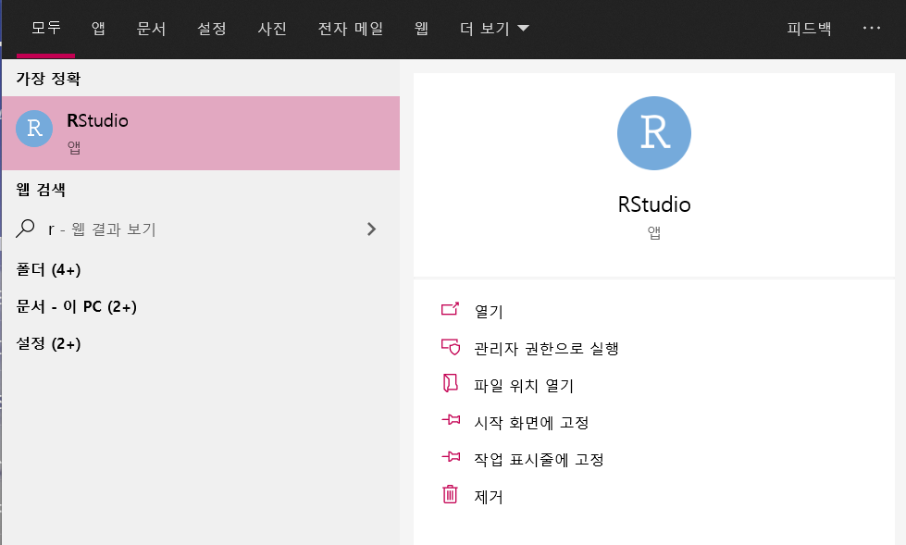Image resolution: width=906 pixels, height=545 pixels.
Task: Click the magnifier icon in web search row
Action: pos(25,229)
